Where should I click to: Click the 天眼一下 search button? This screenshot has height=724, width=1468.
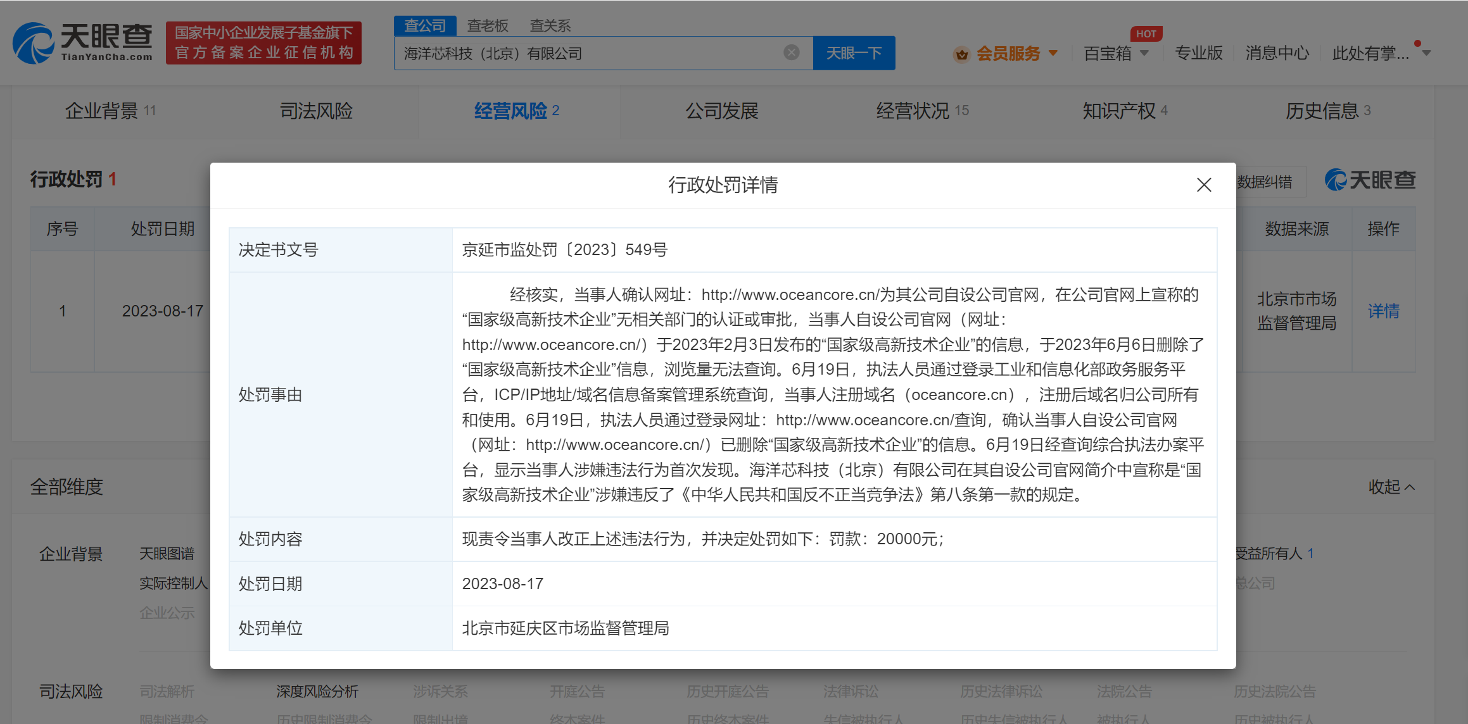click(x=854, y=53)
